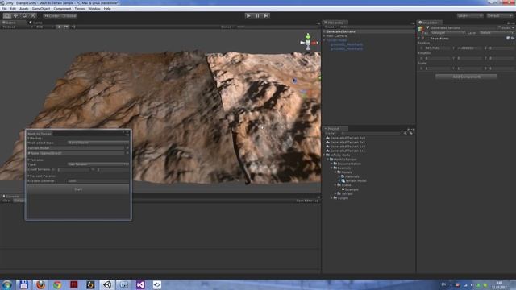This screenshot has height=290, width=516.
Task: Select the Move tool in the toolbar
Action: [15, 16]
